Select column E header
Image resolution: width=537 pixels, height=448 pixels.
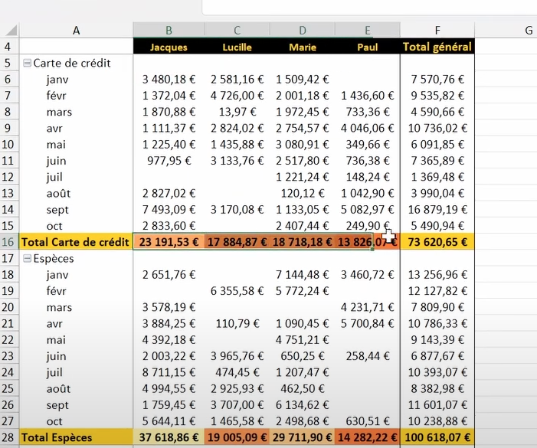click(x=368, y=31)
